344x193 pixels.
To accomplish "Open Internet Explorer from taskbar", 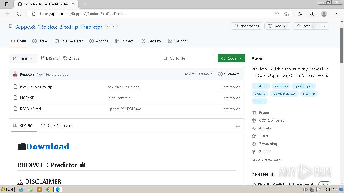I will tap(21, 190).
